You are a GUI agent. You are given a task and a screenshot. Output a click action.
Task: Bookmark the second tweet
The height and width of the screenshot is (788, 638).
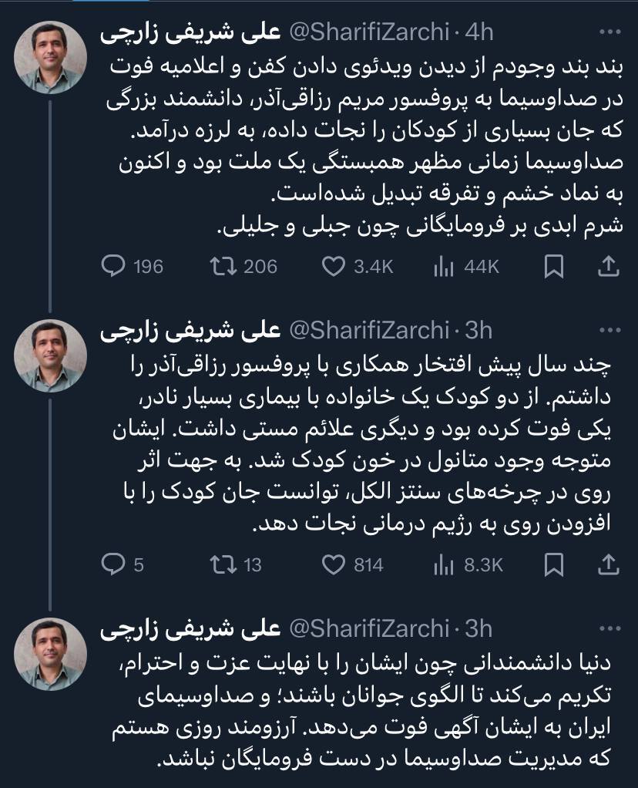point(553,565)
